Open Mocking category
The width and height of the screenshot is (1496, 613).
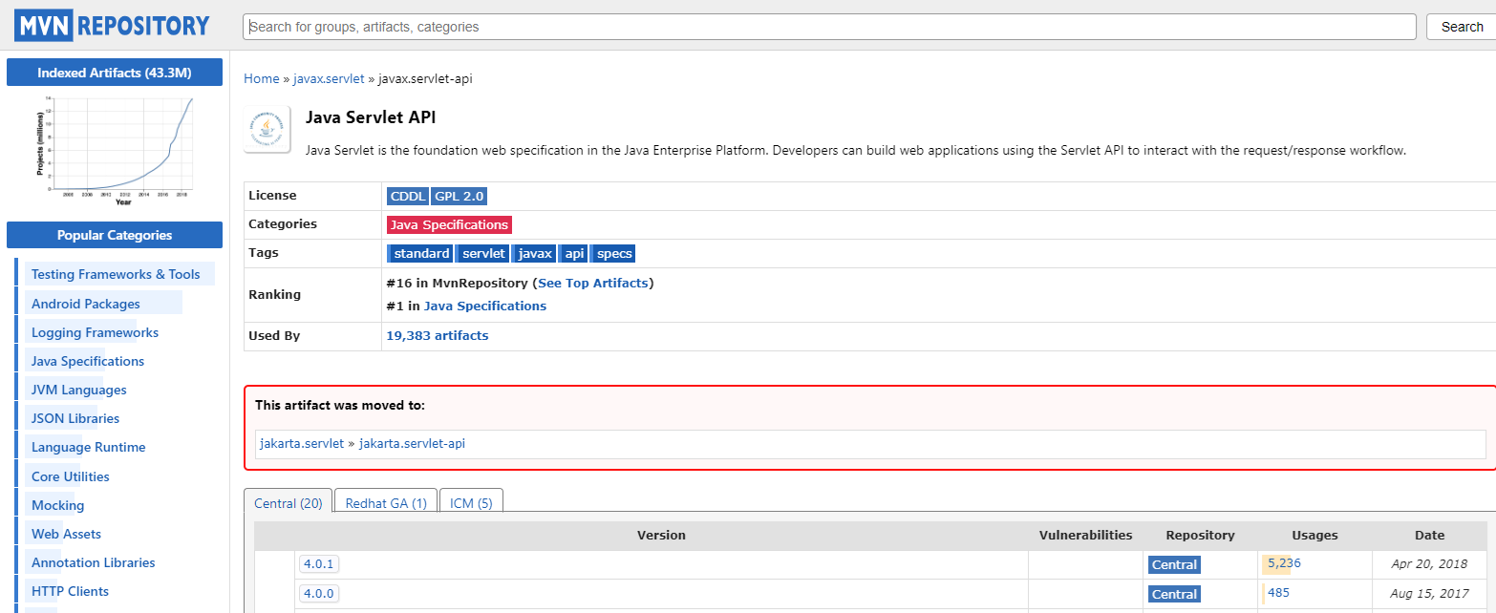pyautogui.click(x=57, y=505)
